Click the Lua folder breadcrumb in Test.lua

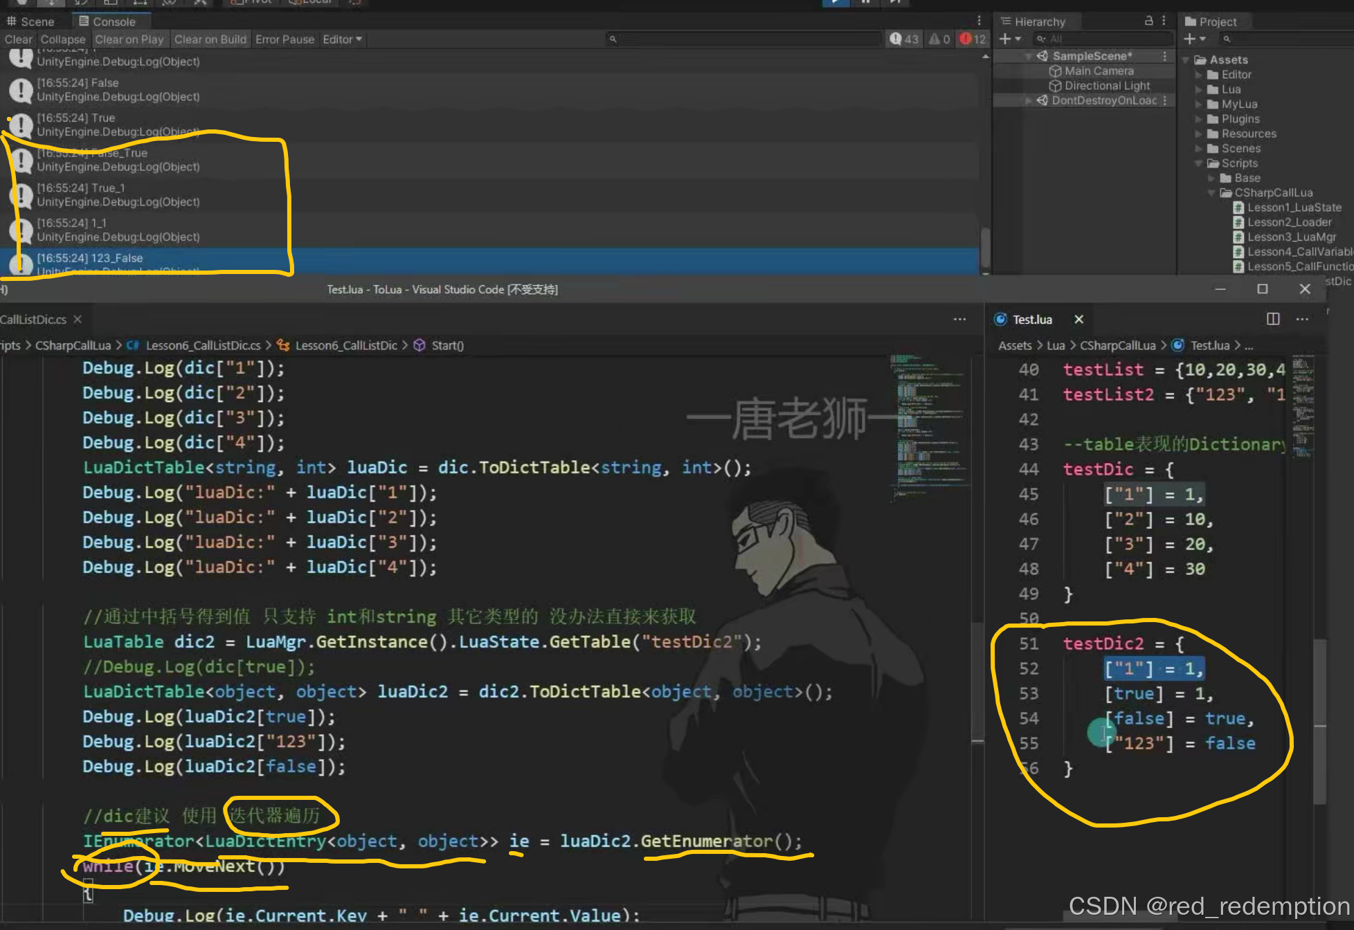point(1056,345)
